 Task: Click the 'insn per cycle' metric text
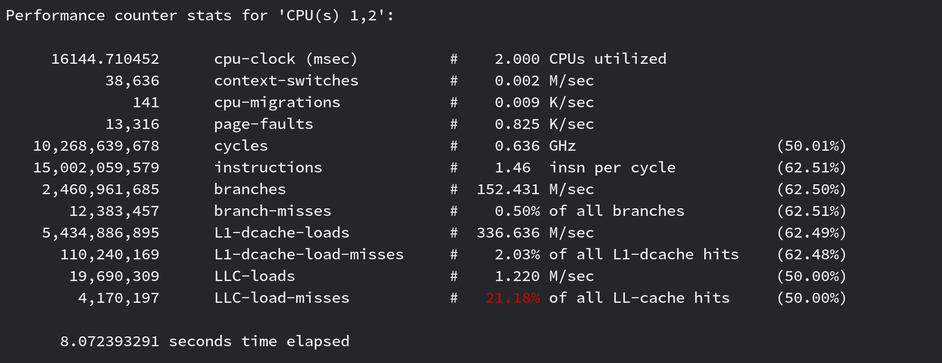pos(612,168)
